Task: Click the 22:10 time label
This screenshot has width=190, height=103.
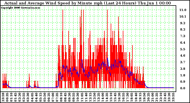Action: 161,97
